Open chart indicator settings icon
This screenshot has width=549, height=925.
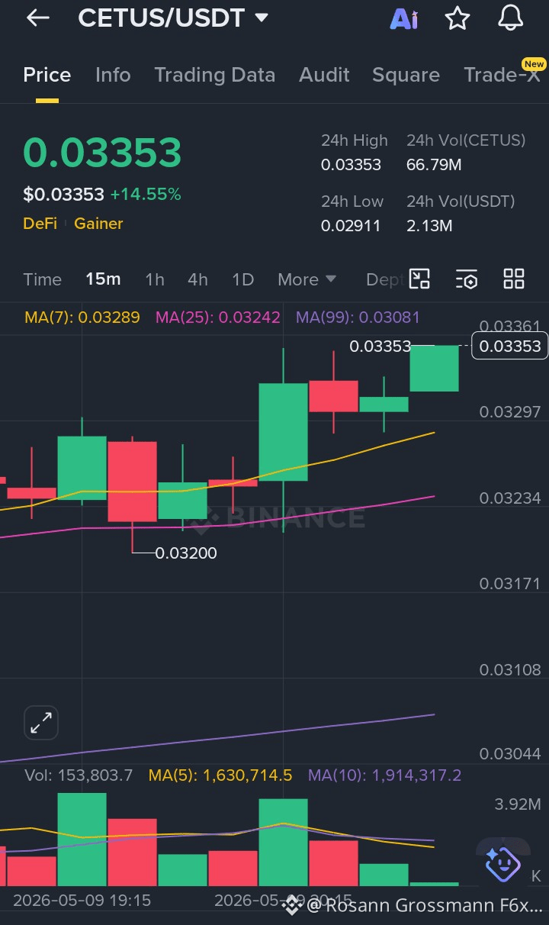click(467, 279)
